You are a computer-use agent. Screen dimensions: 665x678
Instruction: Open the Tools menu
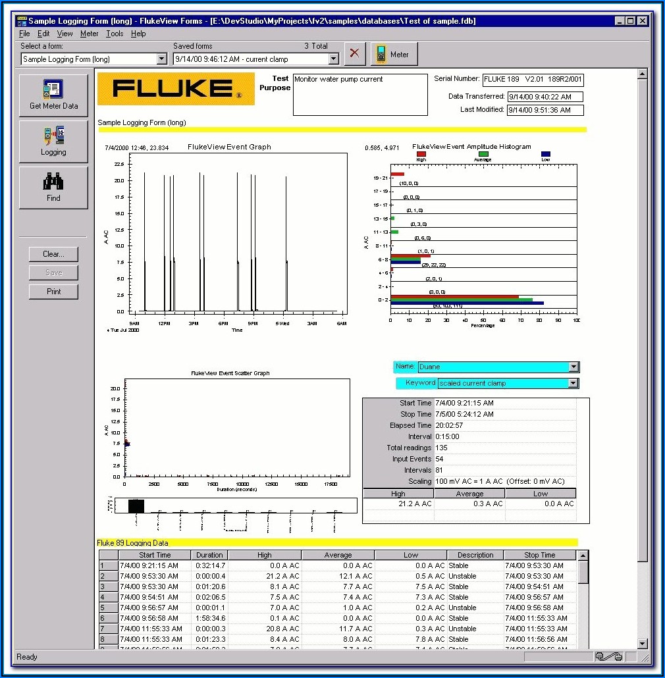[x=115, y=34]
